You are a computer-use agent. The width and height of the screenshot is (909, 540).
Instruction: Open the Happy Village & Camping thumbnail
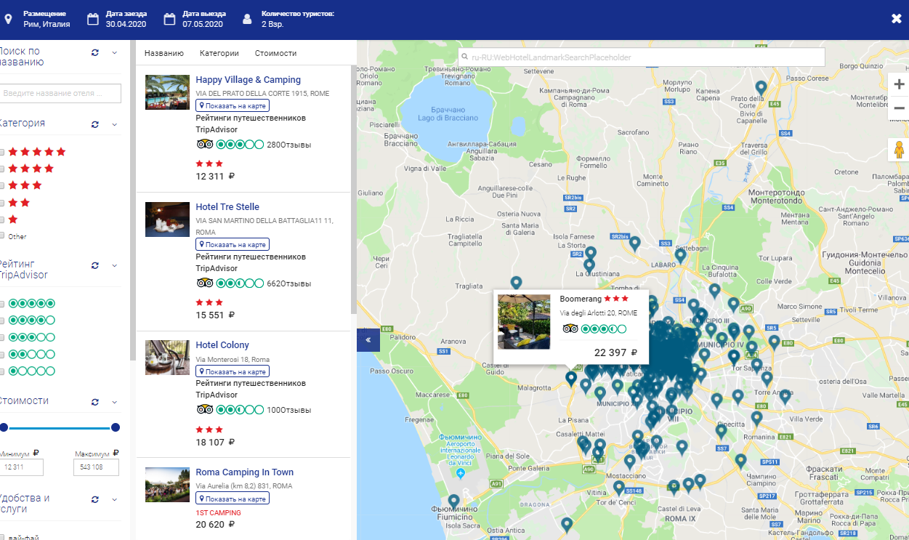point(167,92)
